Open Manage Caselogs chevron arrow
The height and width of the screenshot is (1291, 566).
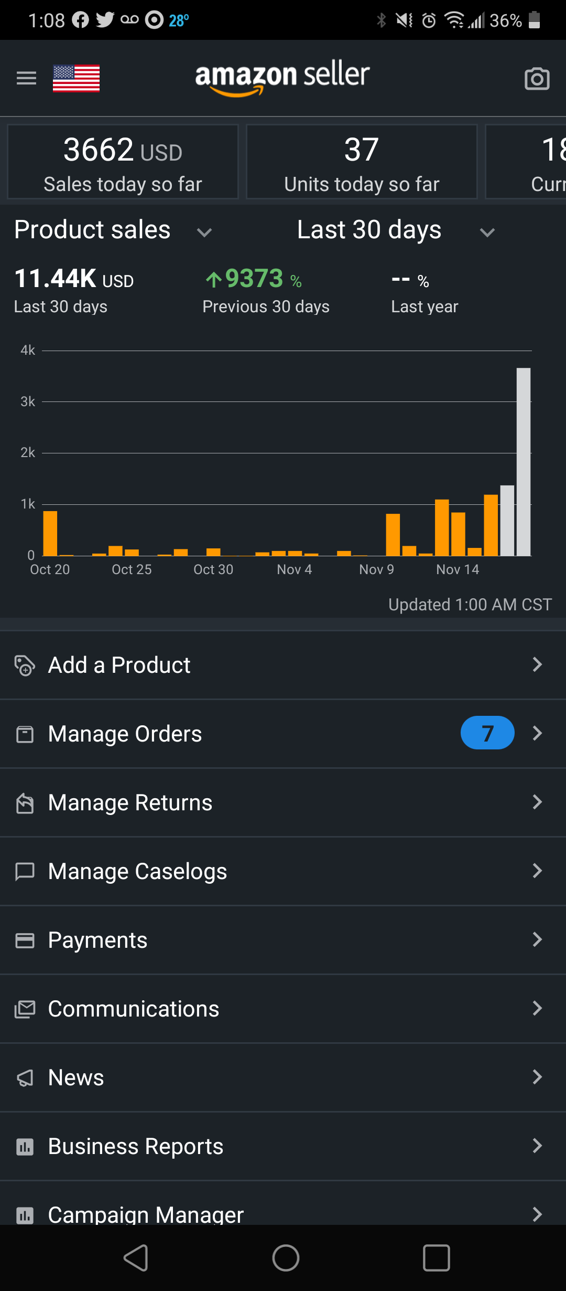tap(537, 871)
